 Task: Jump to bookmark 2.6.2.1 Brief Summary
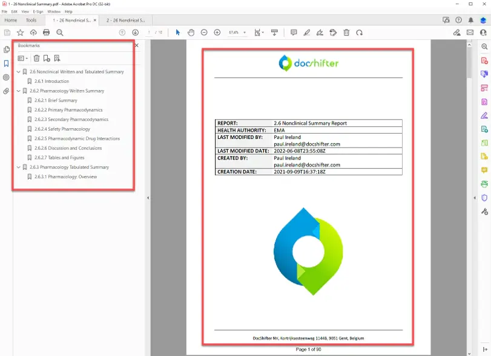coord(56,100)
